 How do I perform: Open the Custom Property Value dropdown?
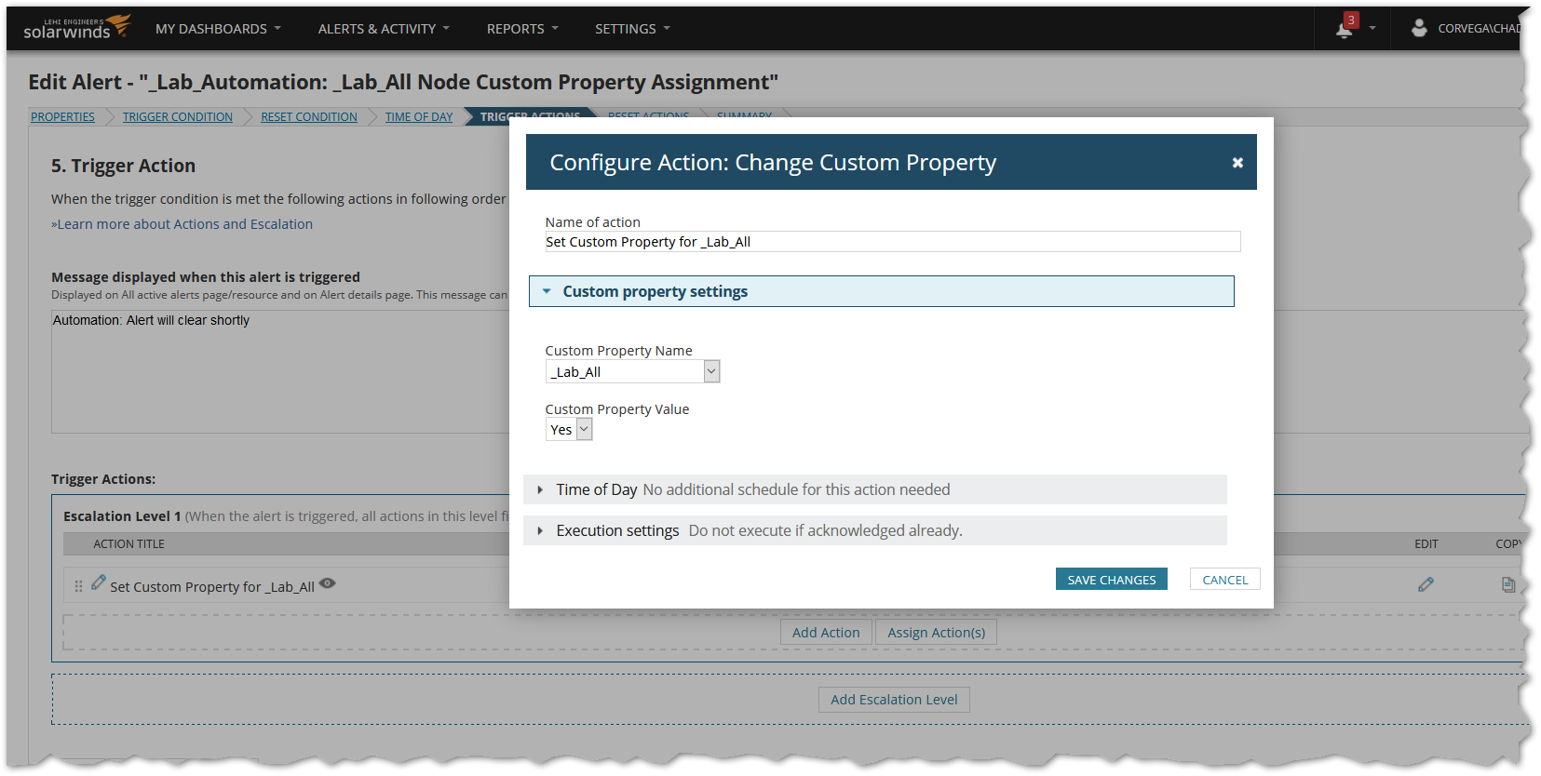pos(584,430)
